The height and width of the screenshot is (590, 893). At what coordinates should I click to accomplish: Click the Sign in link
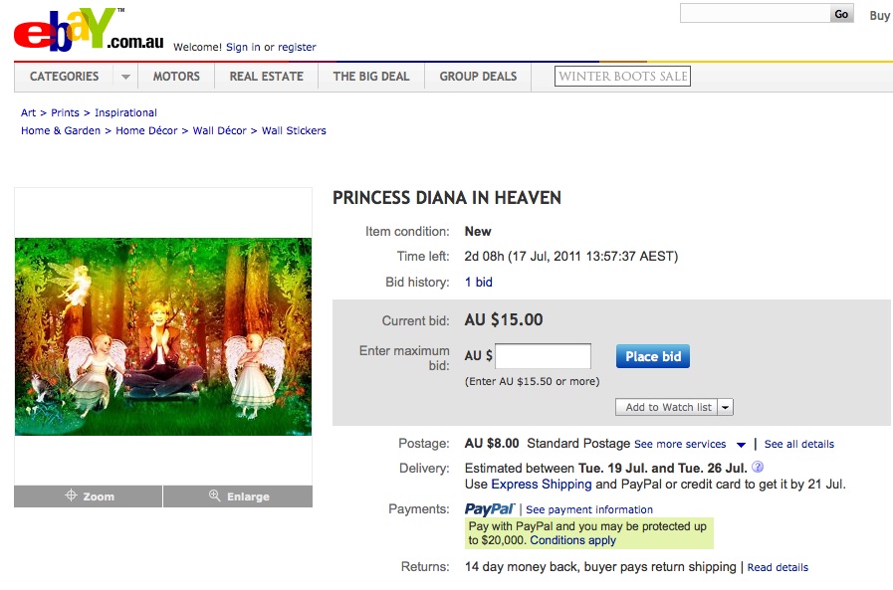(x=243, y=47)
